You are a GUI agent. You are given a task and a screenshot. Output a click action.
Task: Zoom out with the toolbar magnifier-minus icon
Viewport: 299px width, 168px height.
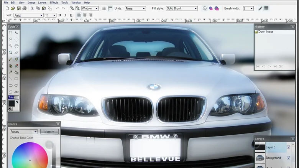pyautogui.click(x=72, y=8)
